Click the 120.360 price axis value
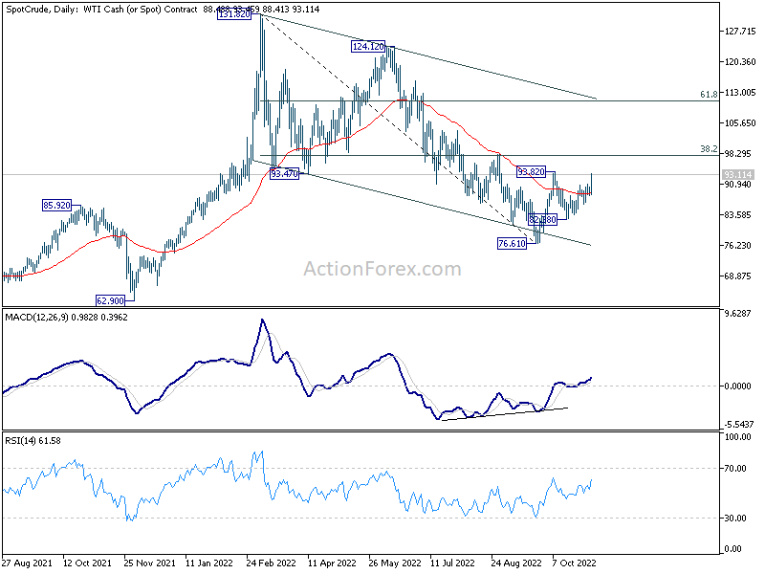This screenshot has height=574, width=765. 740,62
